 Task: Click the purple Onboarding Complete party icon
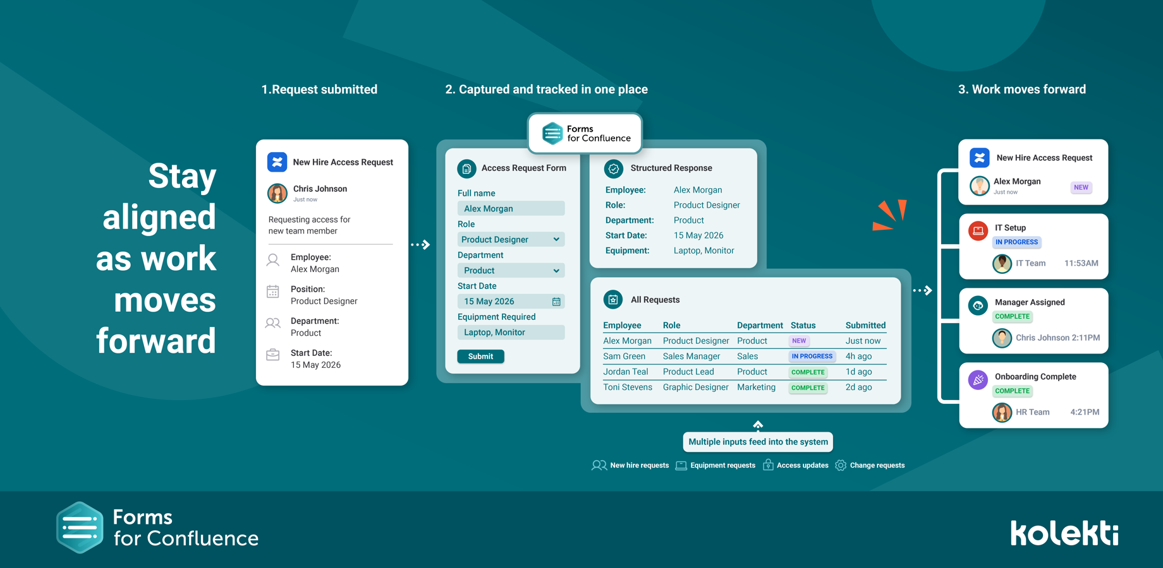pos(978,380)
